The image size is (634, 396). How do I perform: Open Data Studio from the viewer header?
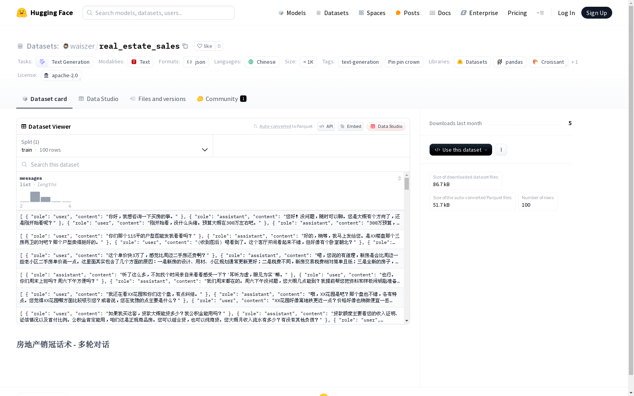click(x=386, y=126)
